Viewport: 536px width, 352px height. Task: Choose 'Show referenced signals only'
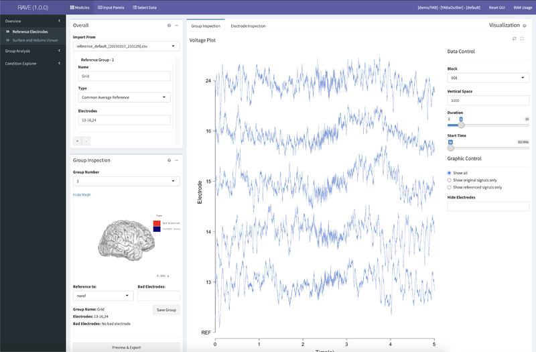pos(450,188)
